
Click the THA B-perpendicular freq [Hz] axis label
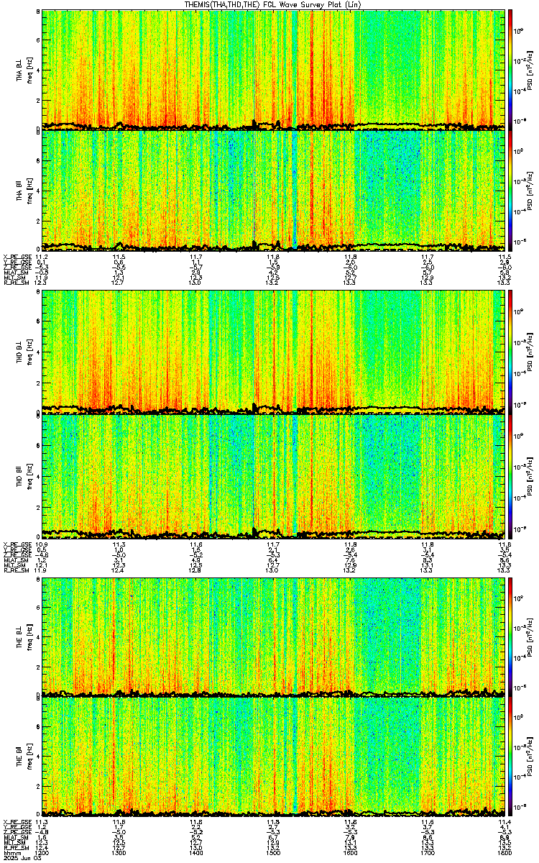(x=29, y=70)
